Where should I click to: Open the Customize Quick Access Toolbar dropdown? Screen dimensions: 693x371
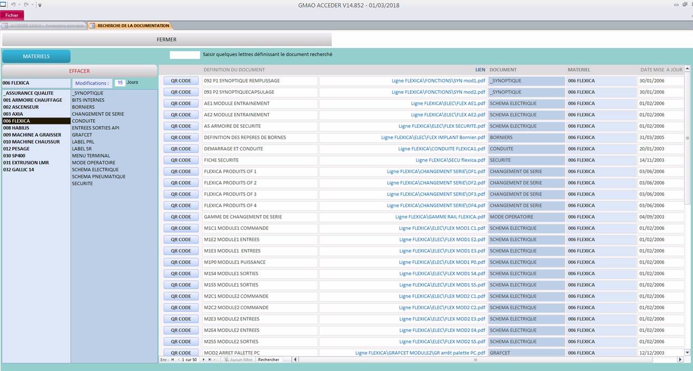click(40, 5)
